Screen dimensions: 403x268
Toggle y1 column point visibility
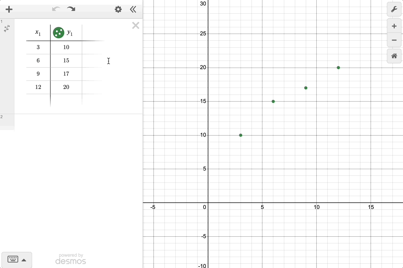point(59,32)
